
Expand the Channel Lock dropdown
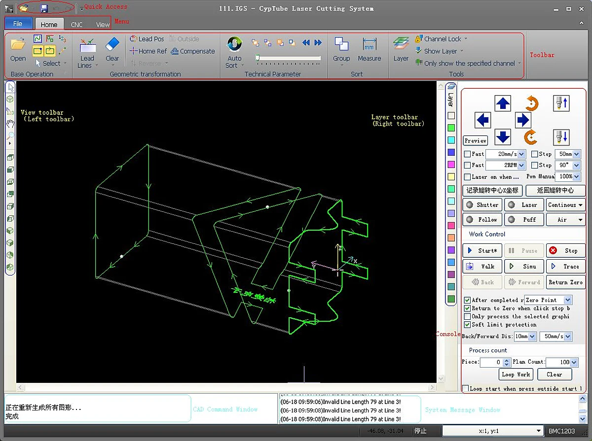465,39
